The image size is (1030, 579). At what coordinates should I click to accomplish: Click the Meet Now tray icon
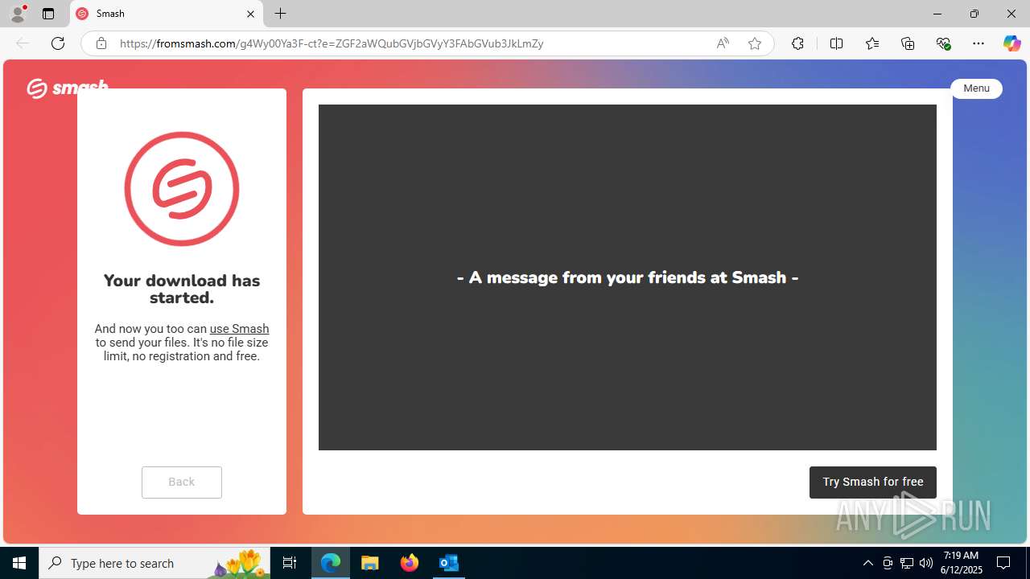click(x=888, y=563)
